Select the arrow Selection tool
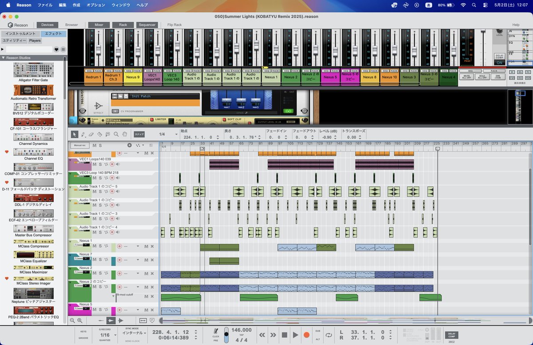 coord(74,134)
